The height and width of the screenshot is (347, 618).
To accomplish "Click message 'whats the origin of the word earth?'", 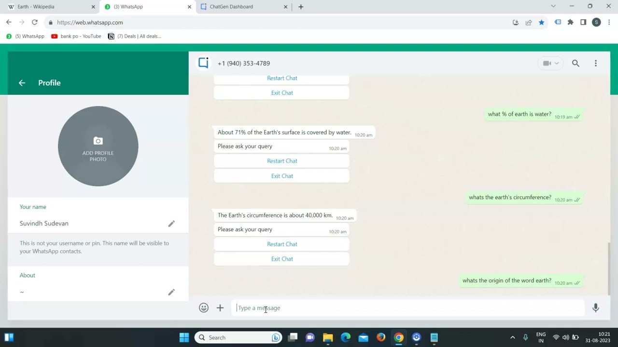I will click(x=521, y=280).
